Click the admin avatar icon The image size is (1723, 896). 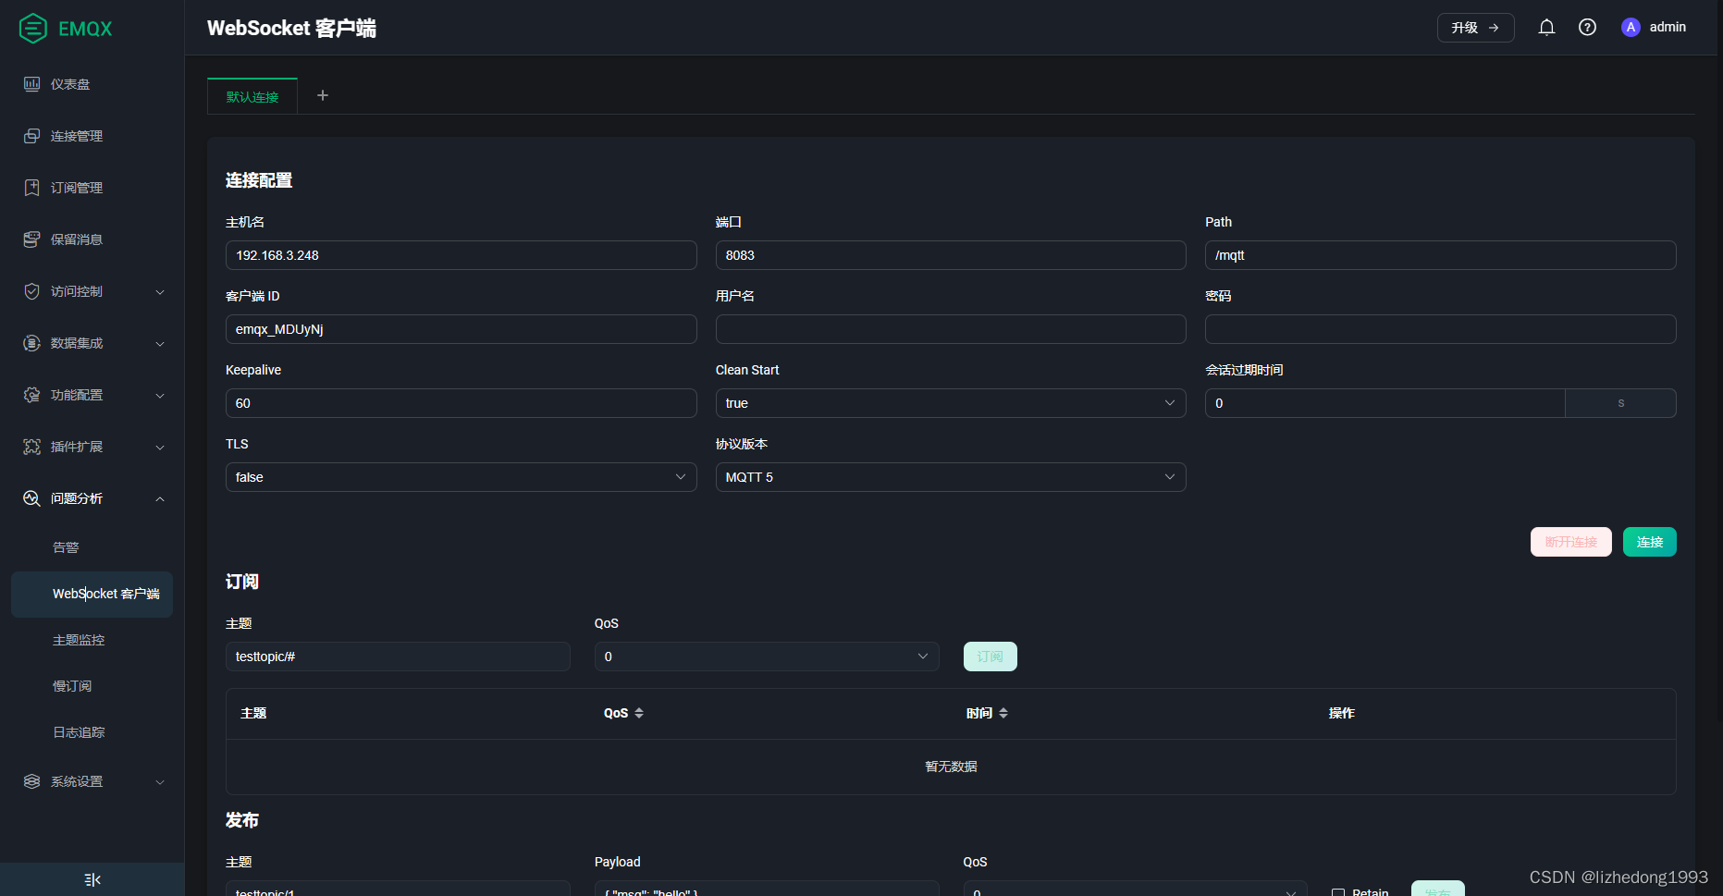click(1631, 28)
